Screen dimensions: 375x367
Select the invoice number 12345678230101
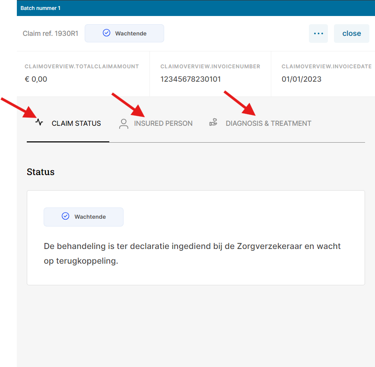(190, 79)
